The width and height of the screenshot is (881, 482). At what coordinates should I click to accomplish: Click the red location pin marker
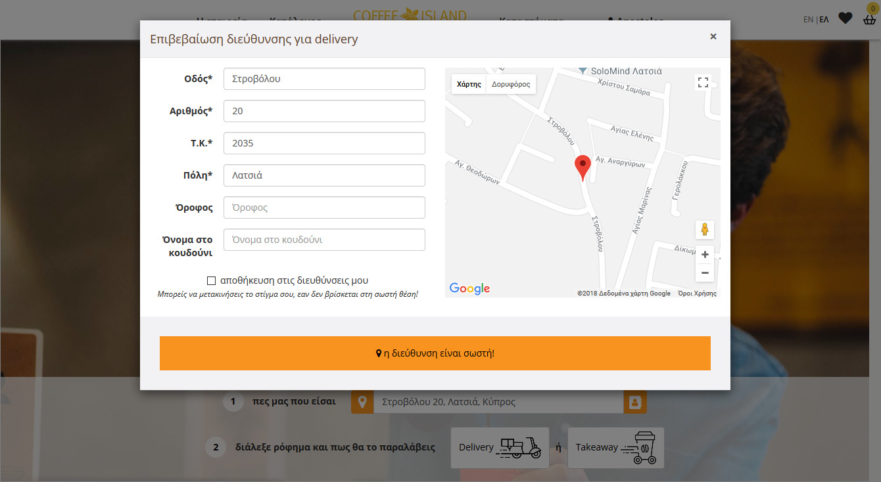tap(583, 167)
